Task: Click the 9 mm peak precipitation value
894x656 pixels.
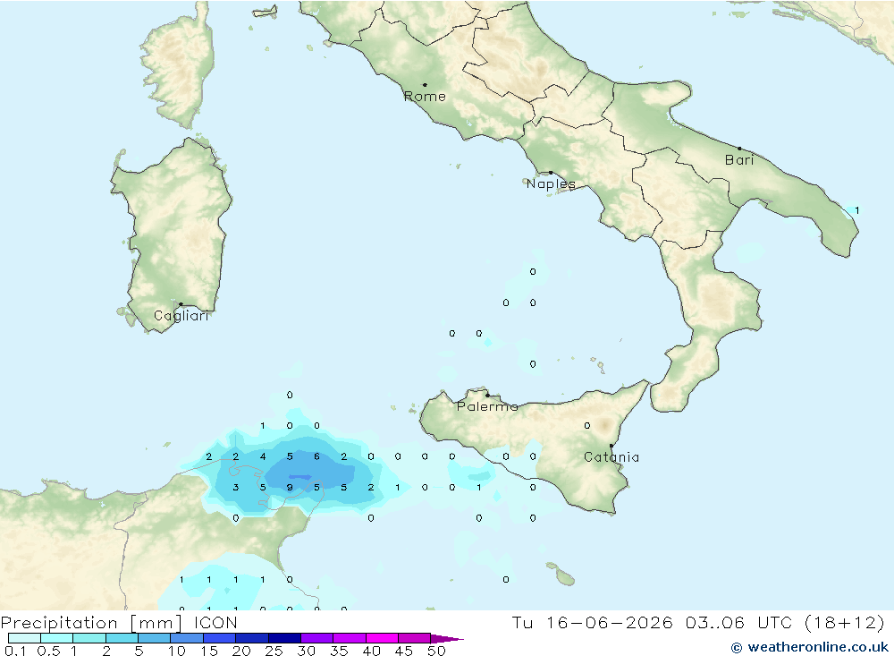Action: tap(290, 488)
